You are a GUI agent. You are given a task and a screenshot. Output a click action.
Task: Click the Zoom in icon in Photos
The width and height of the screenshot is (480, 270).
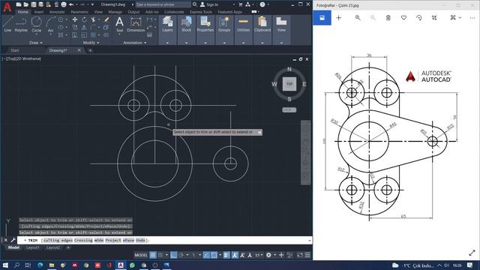coord(358,18)
